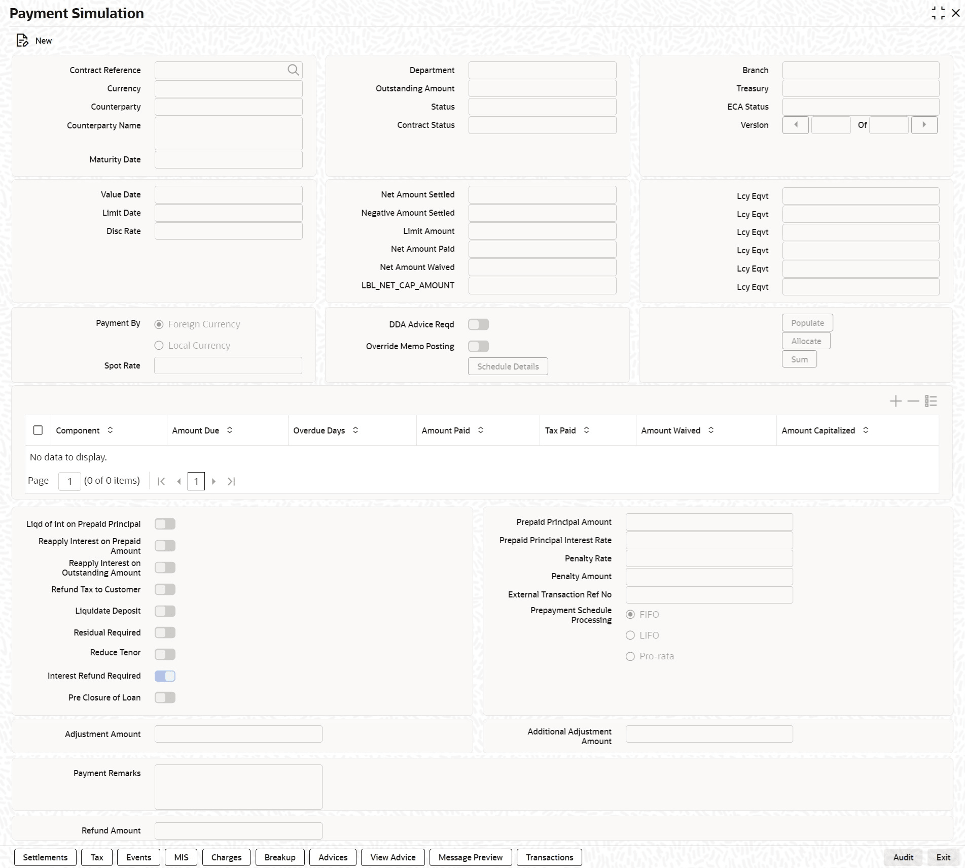Disable Interest Refund Required switch
The height and width of the screenshot is (868, 965).
click(165, 676)
